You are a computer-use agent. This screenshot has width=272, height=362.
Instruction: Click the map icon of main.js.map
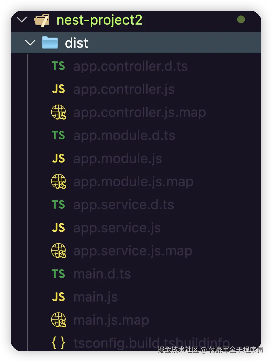[59, 320]
